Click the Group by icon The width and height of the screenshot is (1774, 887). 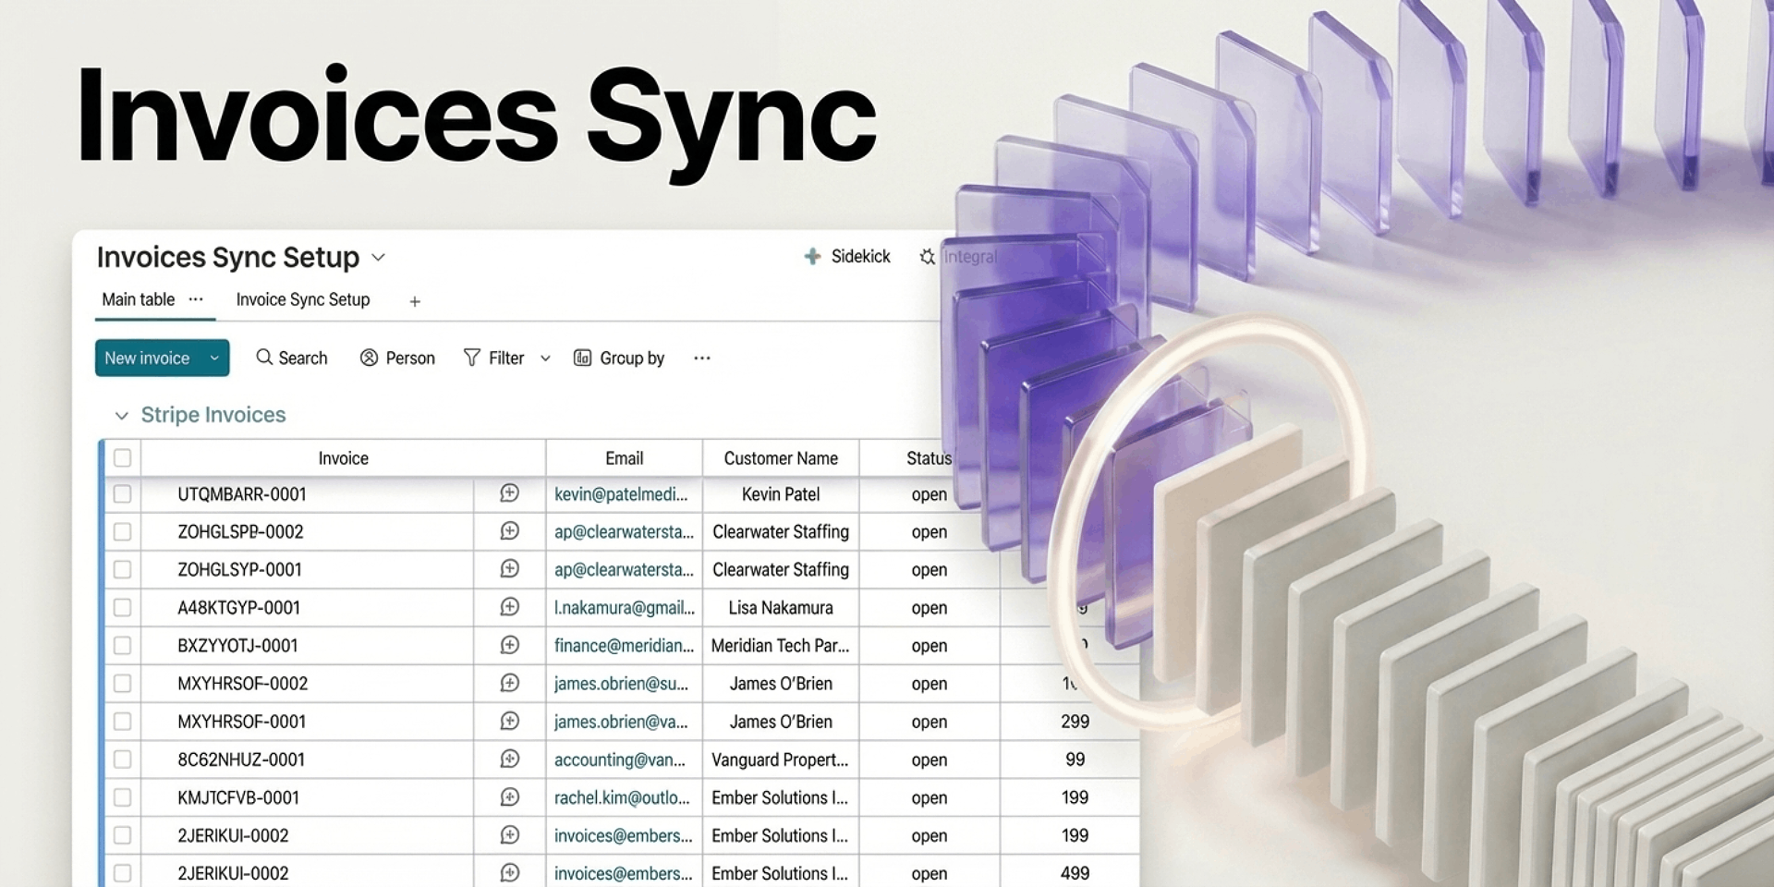(x=582, y=358)
